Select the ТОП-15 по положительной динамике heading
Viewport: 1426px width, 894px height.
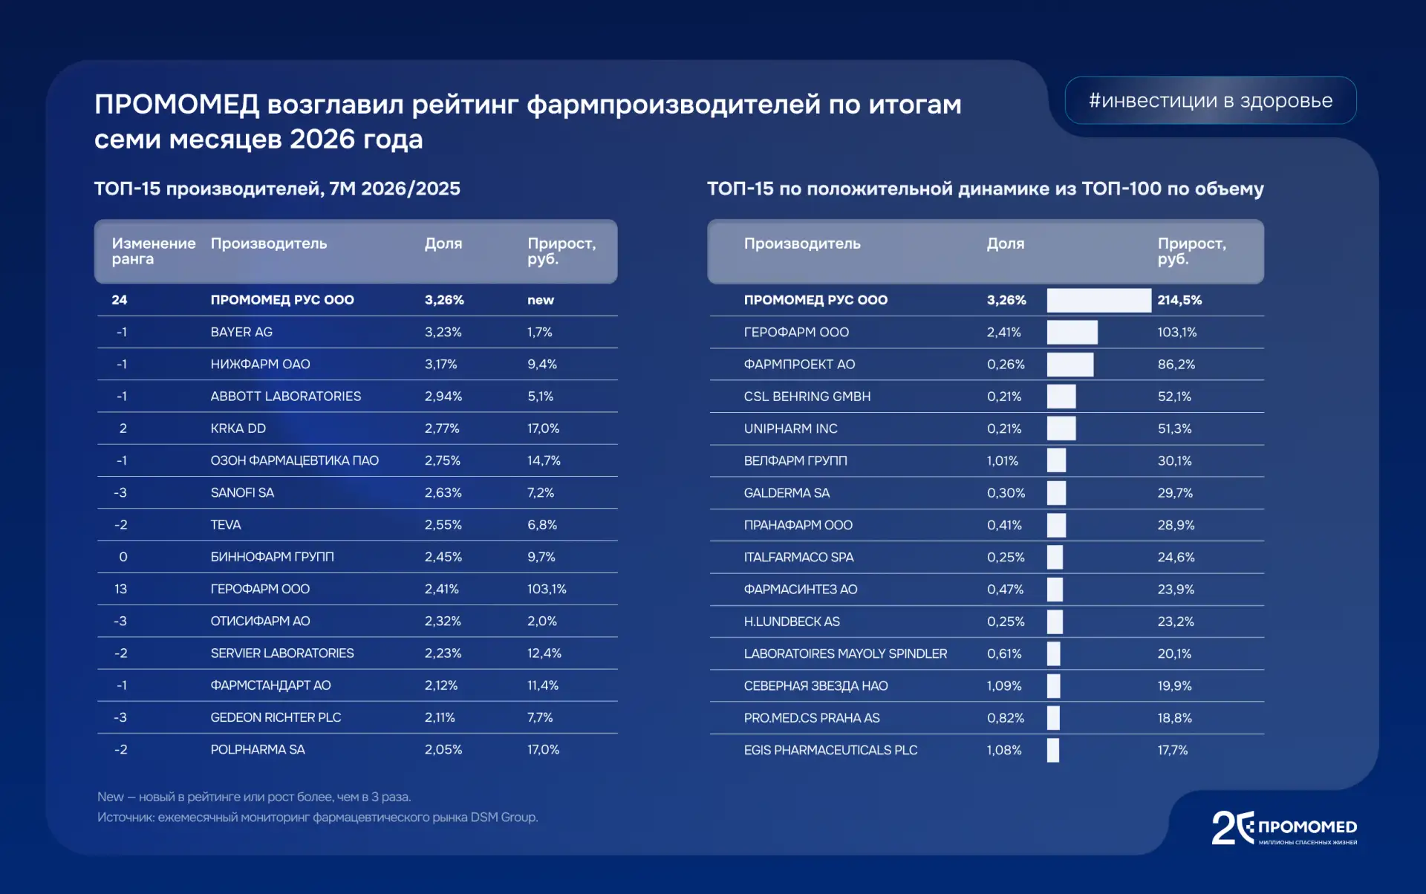985,189
